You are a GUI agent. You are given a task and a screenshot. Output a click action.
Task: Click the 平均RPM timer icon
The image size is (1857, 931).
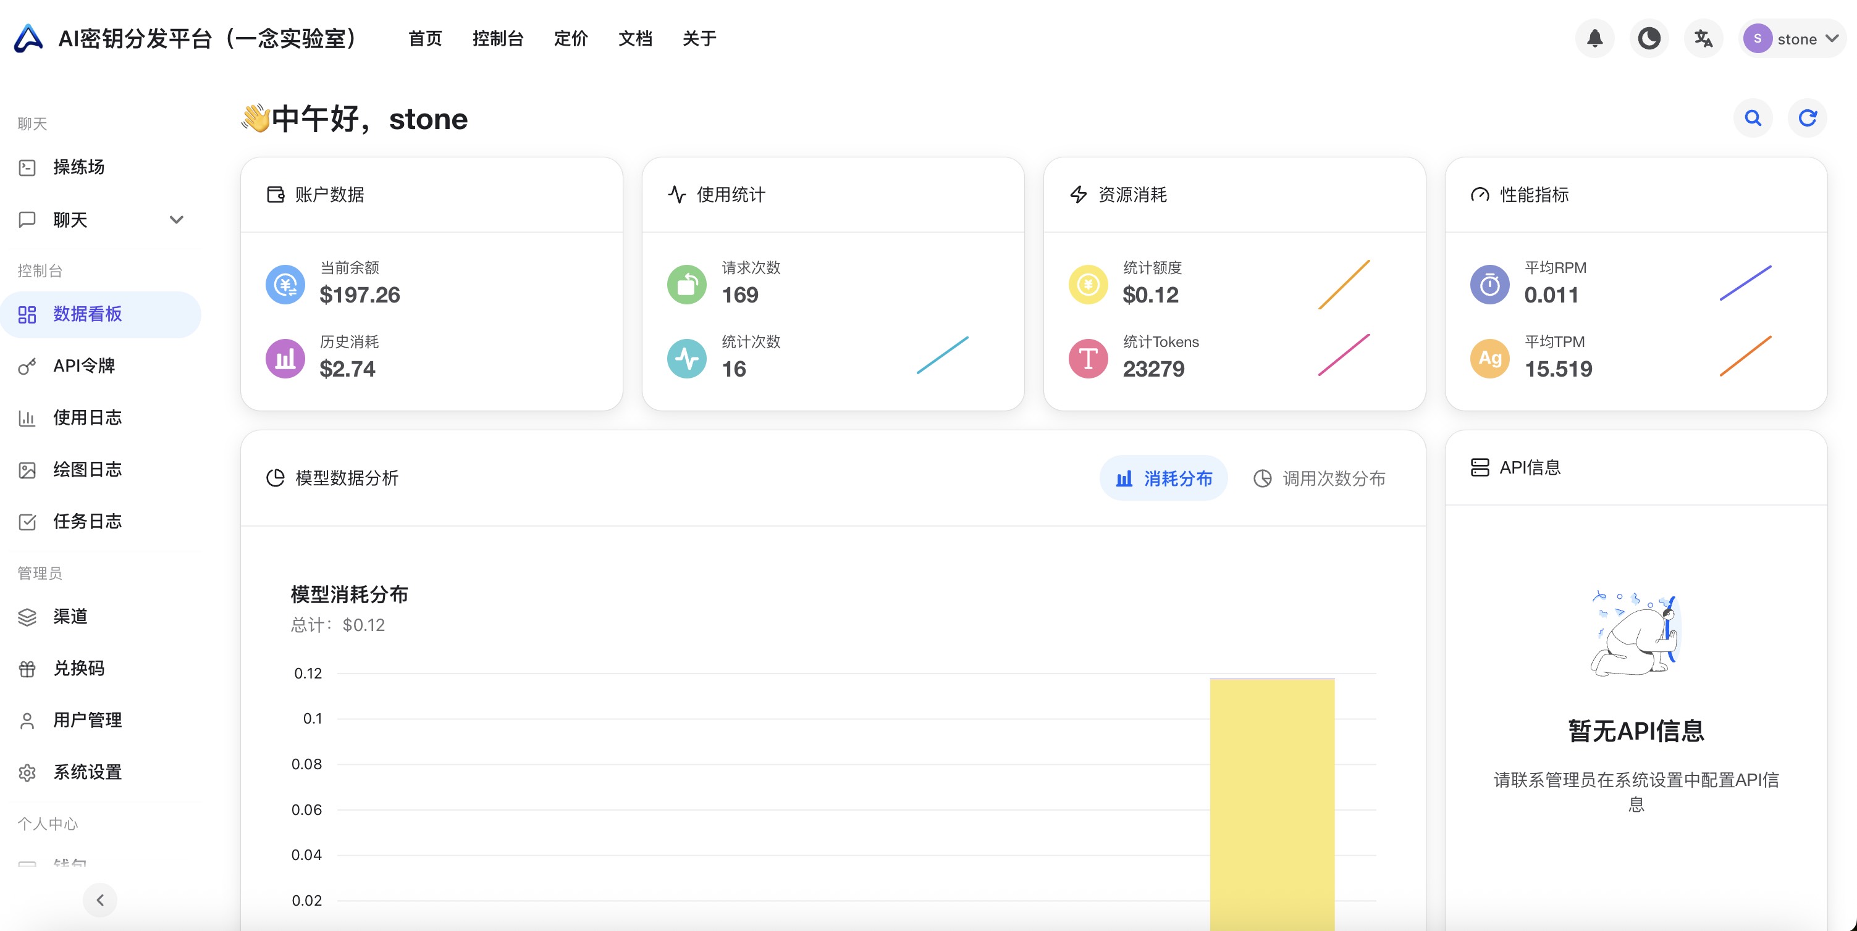pyautogui.click(x=1489, y=285)
